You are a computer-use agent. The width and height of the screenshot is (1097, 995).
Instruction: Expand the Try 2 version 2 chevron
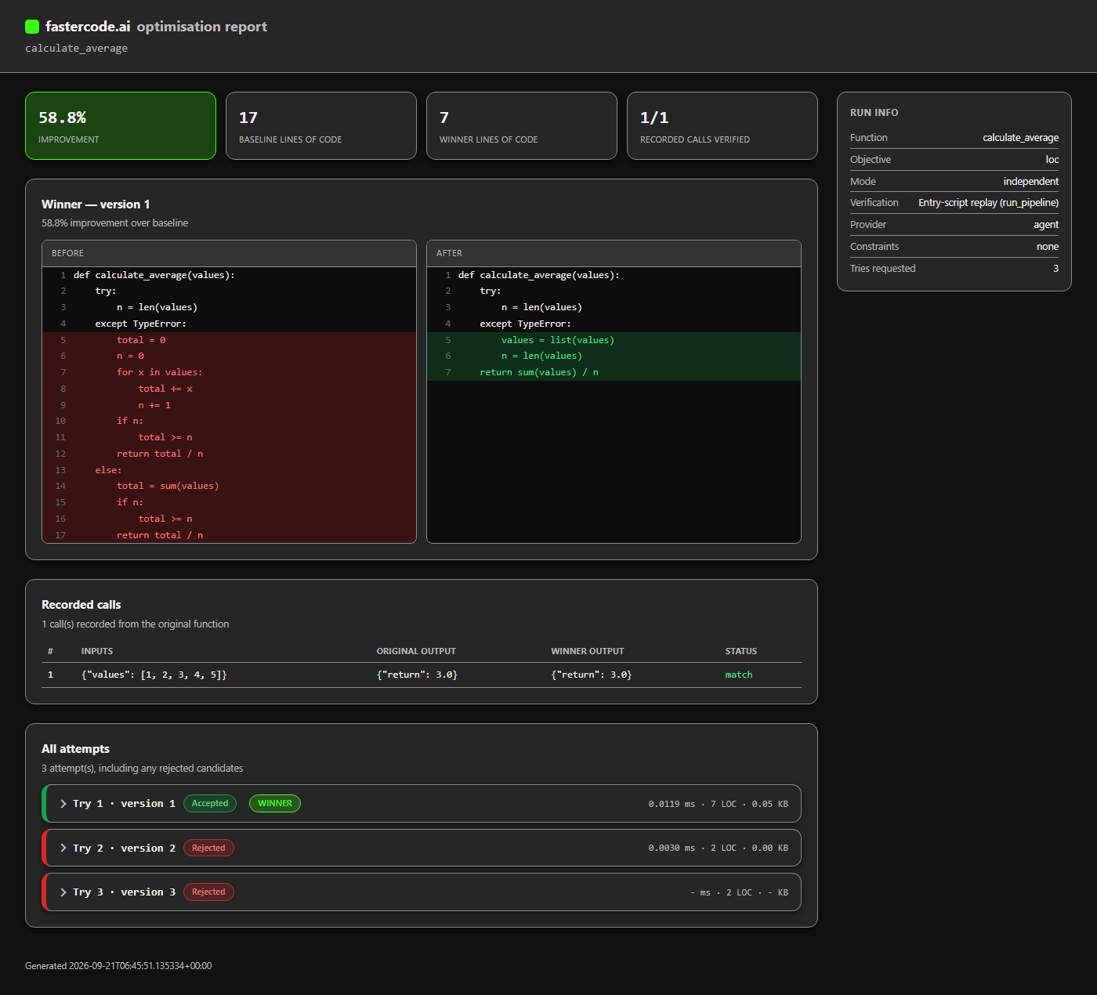(63, 848)
